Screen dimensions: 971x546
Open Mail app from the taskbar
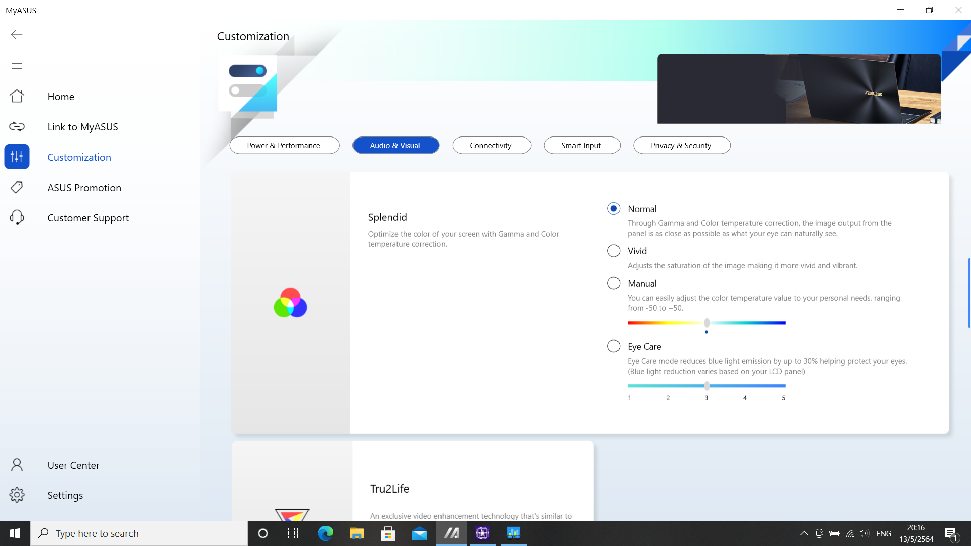419,533
